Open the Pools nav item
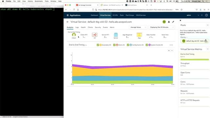Screen dimensions: 210x118 point(122,15)
